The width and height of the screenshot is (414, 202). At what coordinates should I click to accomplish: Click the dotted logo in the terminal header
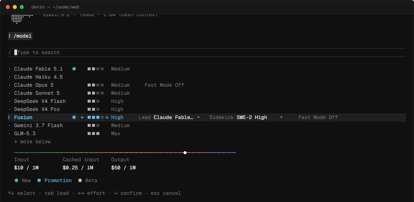(22, 19)
